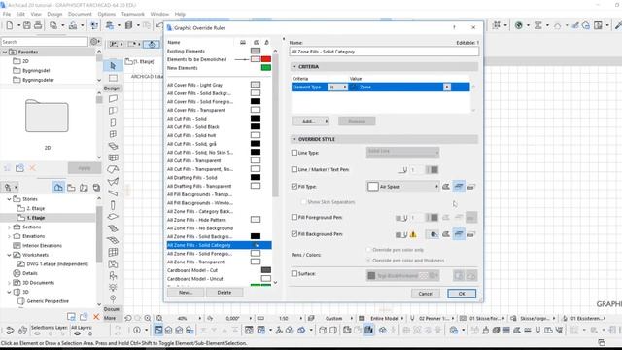Uncheck the Fill Type checkbox
This screenshot has height=350, width=622.
click(x=294, y=186)
